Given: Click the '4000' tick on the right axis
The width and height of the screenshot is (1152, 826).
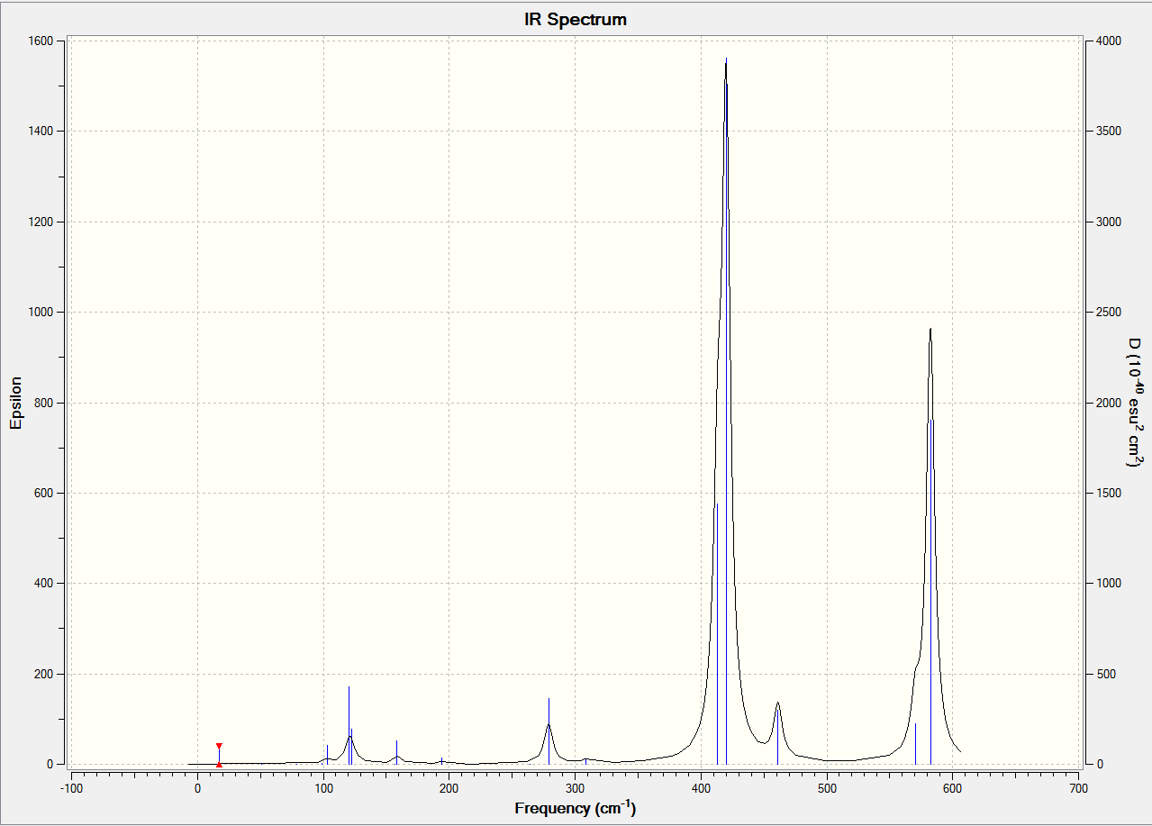Looking at the screenshot, I should point(1109,41).
